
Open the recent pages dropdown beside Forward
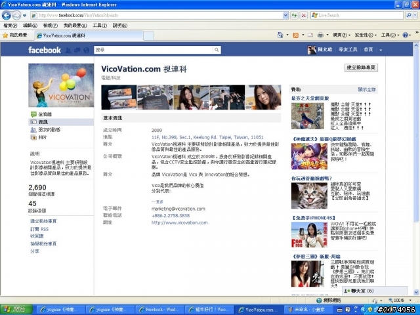click(25, 16)
